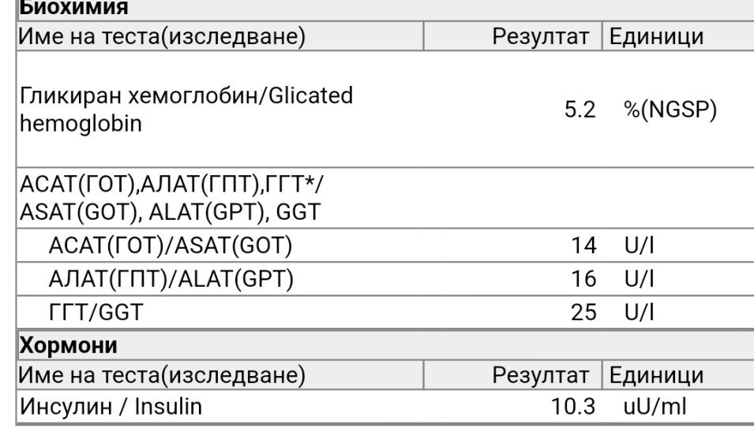Select the ГГТ/GGT row label
Screen dimensions: 754x447
pos(96,312)
